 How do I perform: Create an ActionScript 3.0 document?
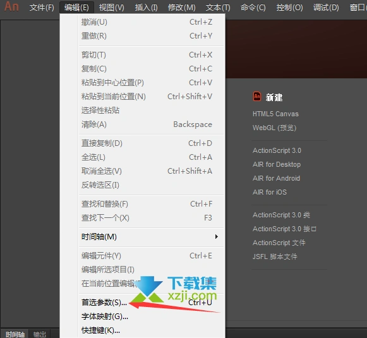click(x=277, y=150)
